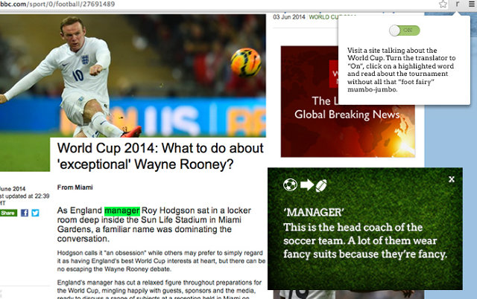Click the address bar URL

(57, 4)
